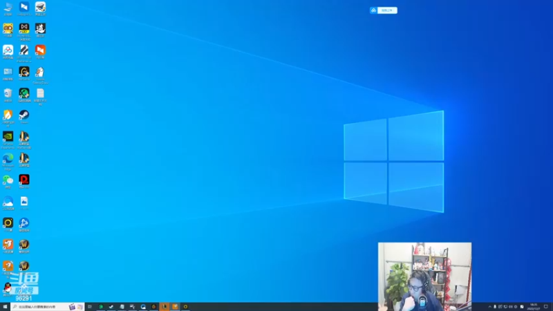Show hidden system tray icons
Viewport: 553px width, 311px height.
click(x=489, y=307)
